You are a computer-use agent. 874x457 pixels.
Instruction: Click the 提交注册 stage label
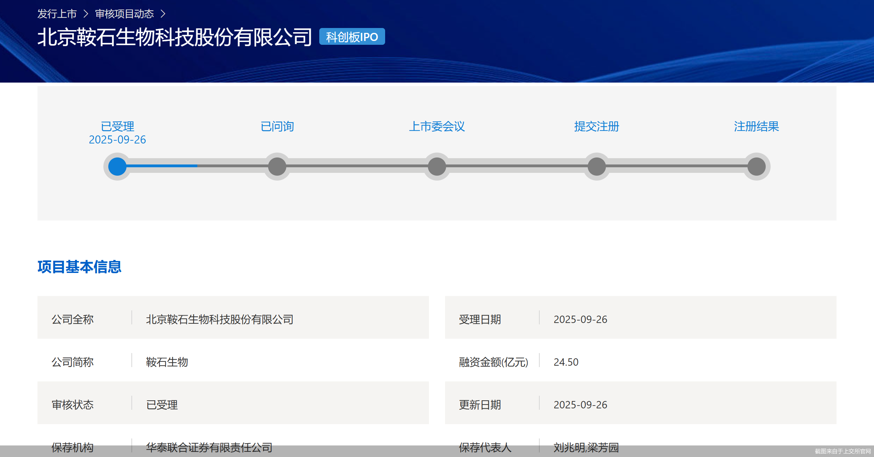click(x=597, y=126)
